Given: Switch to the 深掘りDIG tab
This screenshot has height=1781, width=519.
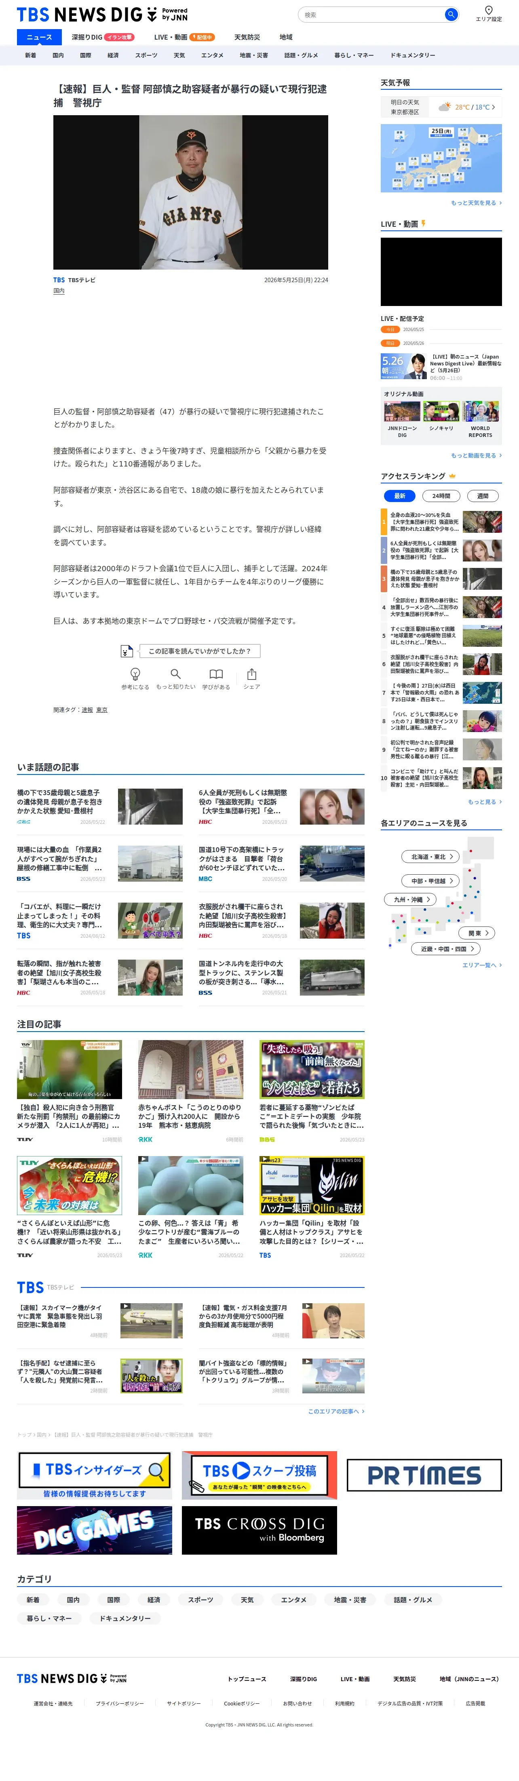Looking at the screenshot, I should coord(103,37).
